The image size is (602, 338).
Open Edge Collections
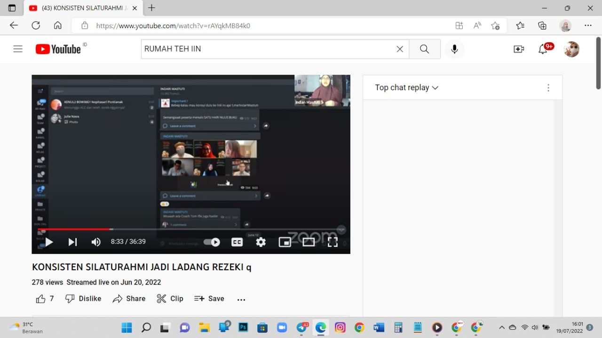point(542,25)
